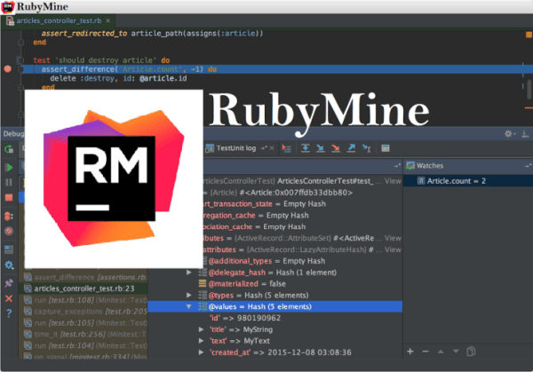Viewport: 533px width, 372px height.
Task: Click the Step Into icon
Action: click(x=320, y=148)
